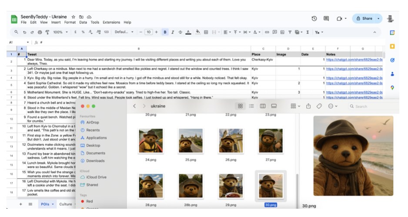Move the document with the folder icon
The width and height of the screenshot is (408, 217).
click(81, 17)
